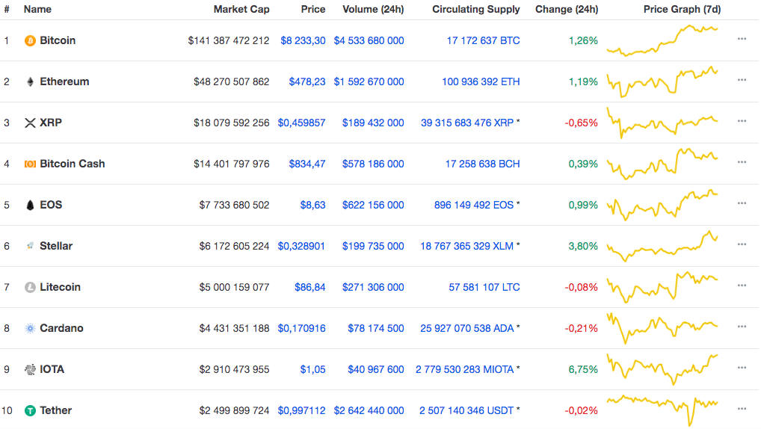Open Bitcoin 7-day price graph
Screen dimensions: 761x429
click(662, 40)
